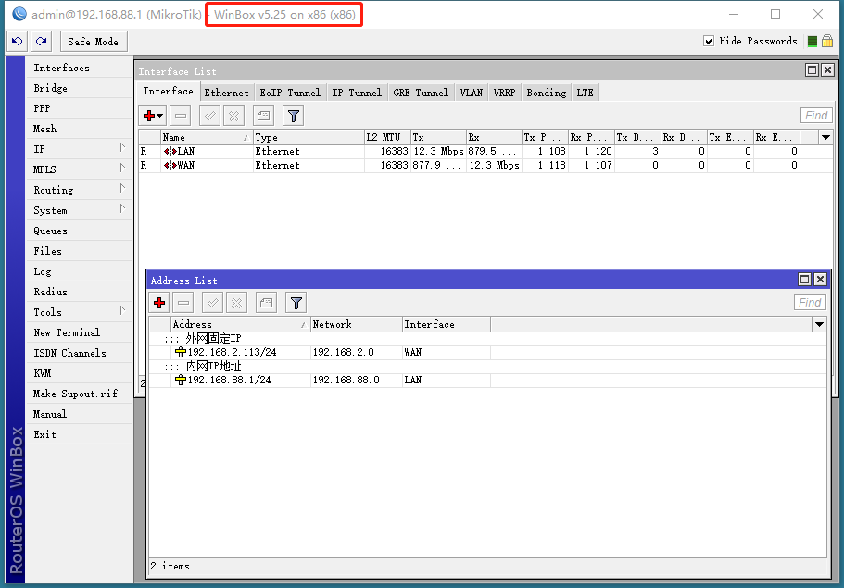Sort by the Network column header

coord(357,324)
